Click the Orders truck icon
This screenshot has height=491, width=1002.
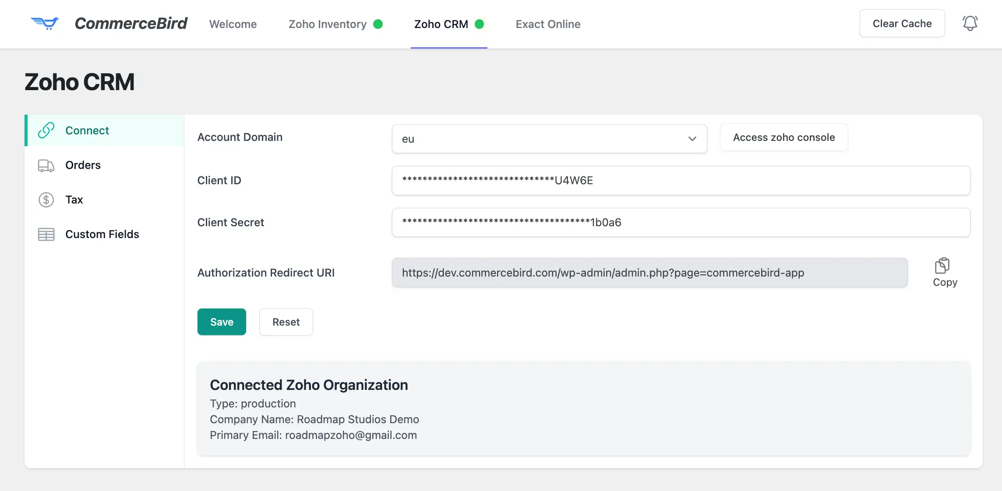coord(46,165)
